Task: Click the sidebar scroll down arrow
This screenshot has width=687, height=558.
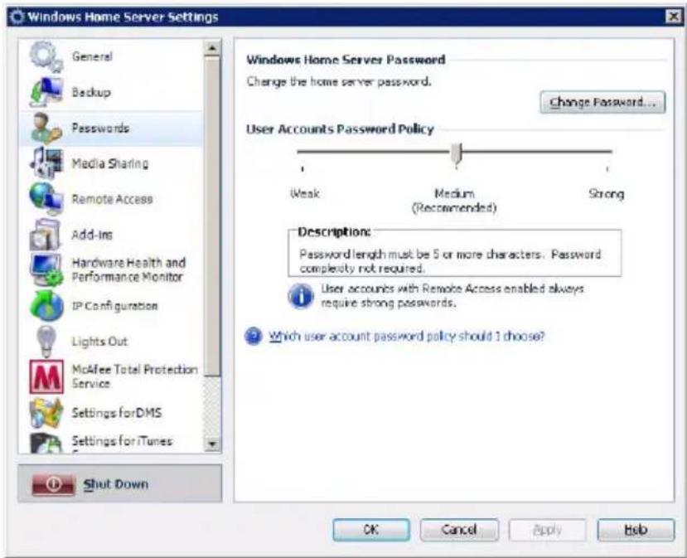Action: pos(212,444)
